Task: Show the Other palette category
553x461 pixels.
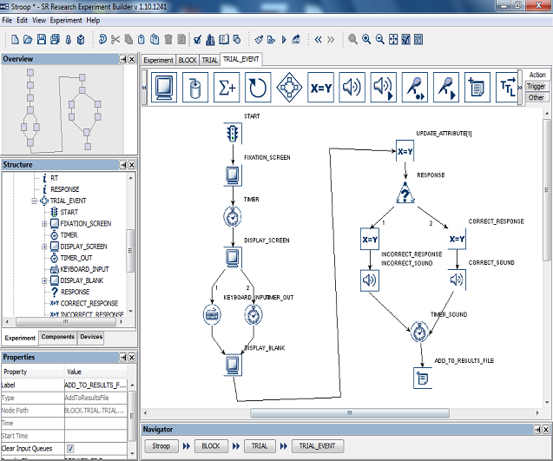Action: point(537,97)
